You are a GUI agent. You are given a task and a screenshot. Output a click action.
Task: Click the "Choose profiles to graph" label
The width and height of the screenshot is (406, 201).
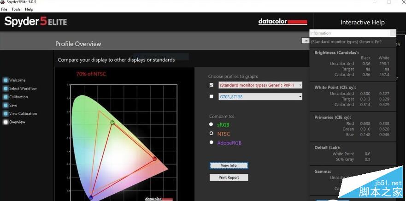[233, 77]
